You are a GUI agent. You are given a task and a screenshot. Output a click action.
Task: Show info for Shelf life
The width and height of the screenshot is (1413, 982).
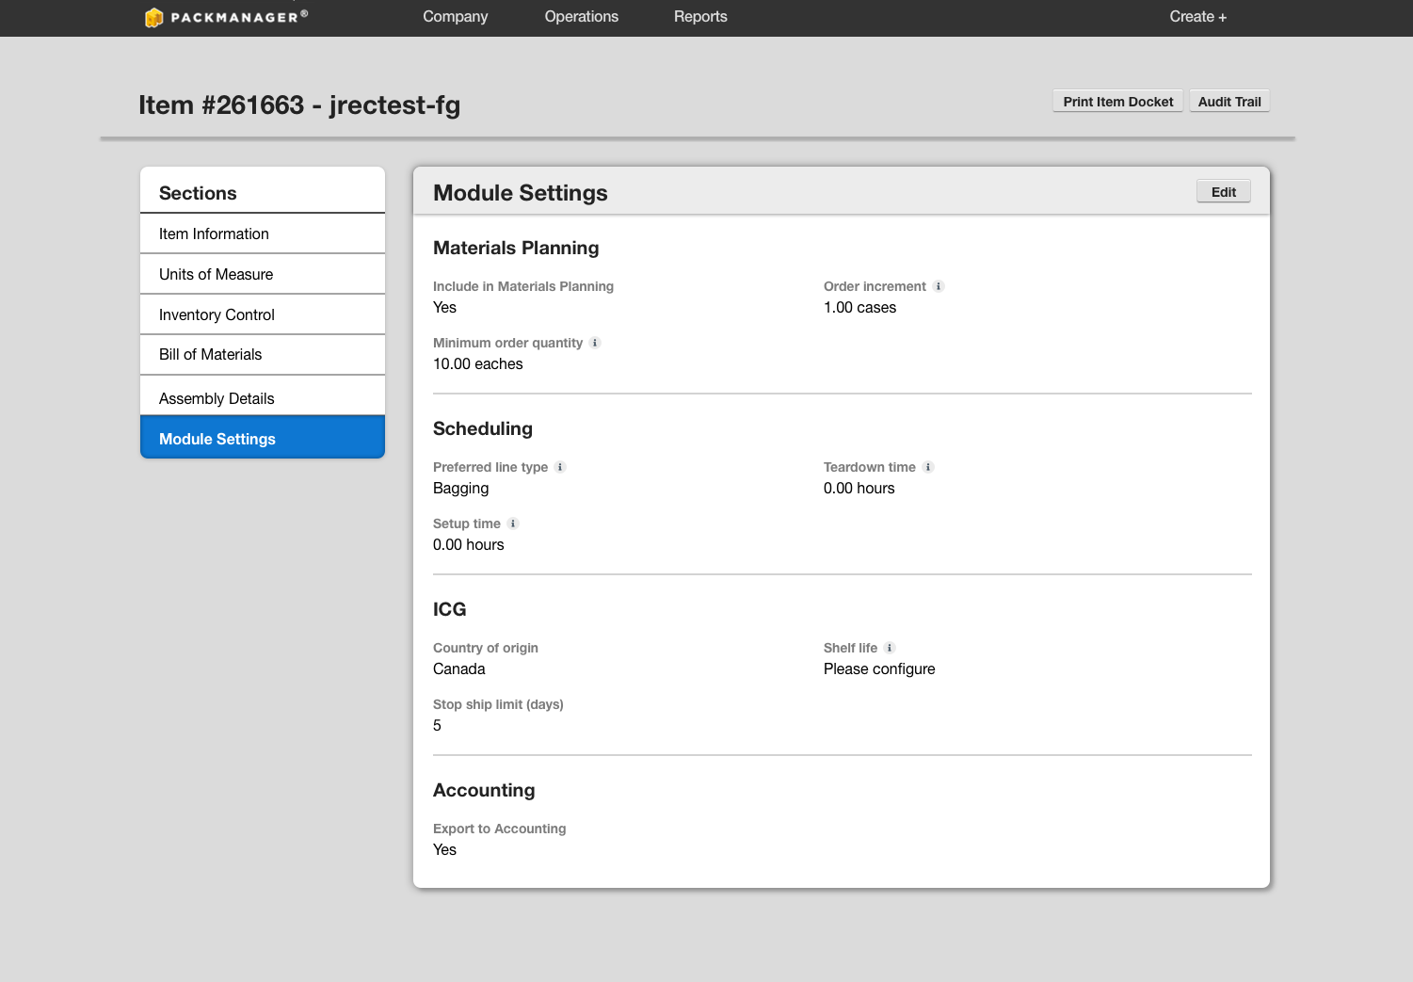point(890,648)
